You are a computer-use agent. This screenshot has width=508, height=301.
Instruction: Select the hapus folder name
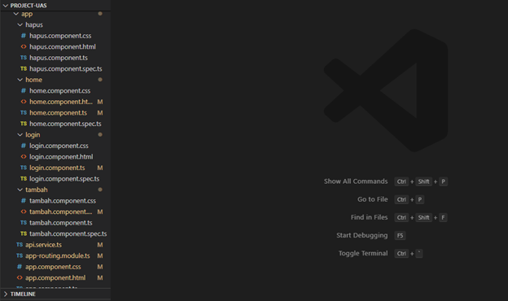pos(34,25)
